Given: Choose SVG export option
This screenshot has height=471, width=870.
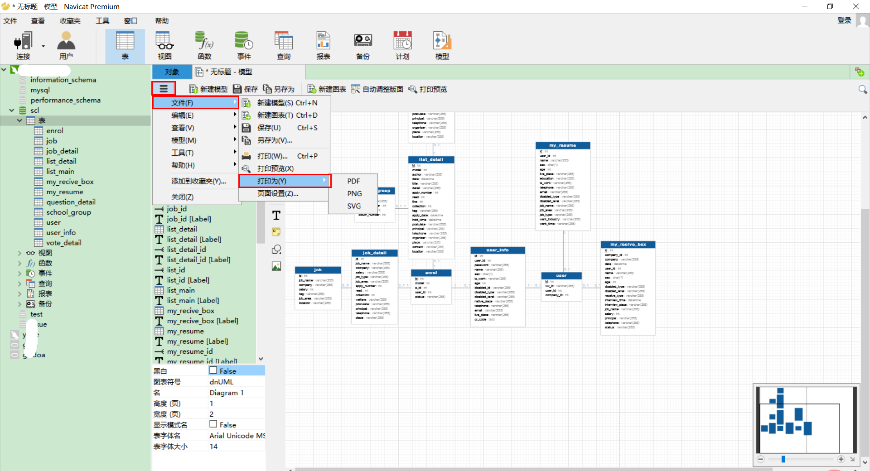Looking at the screenshot, I should point(354,206).
